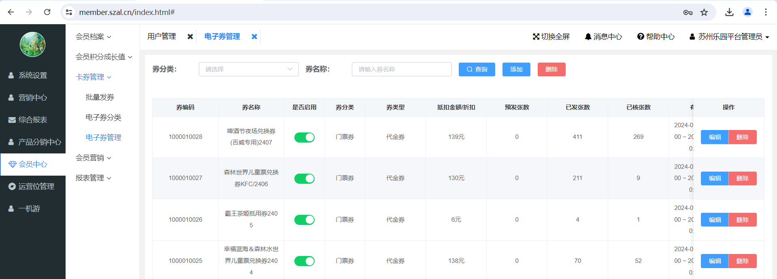
Task: Click 编辑 for coupon 1000010028
Action: point(715,137)
